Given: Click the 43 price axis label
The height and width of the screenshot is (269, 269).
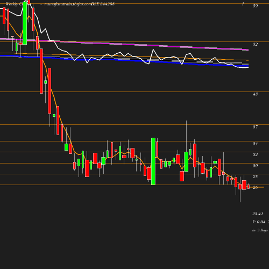Looking at the screenshot, I should [x=255, y=94].
